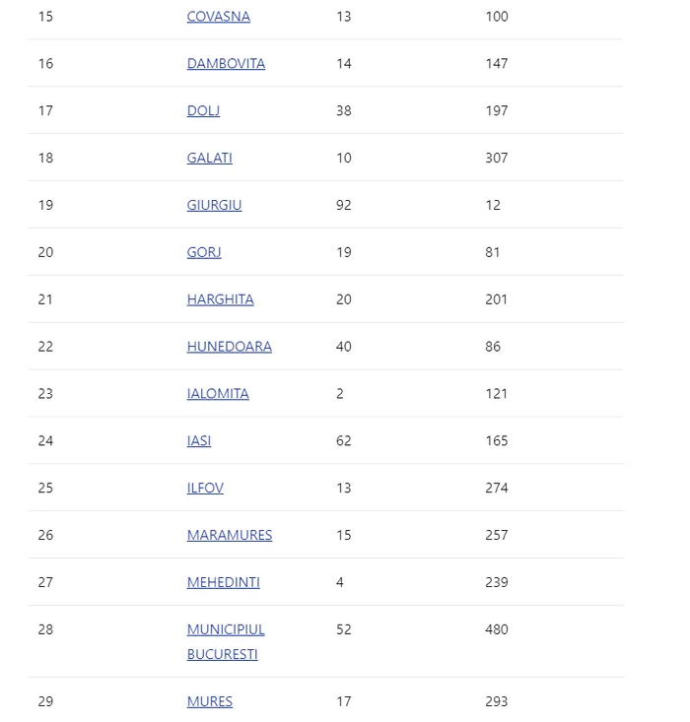Open the HARGHITA county link
The width and height of the screenshot is (690, 722).
pos(220,299)
